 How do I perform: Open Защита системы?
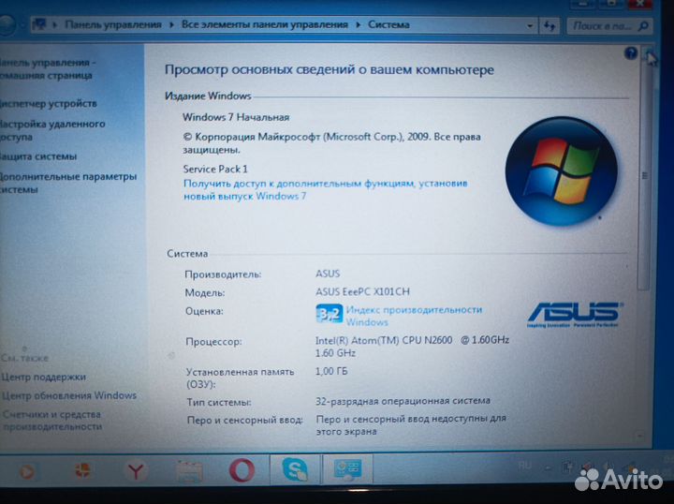[38, 156]
